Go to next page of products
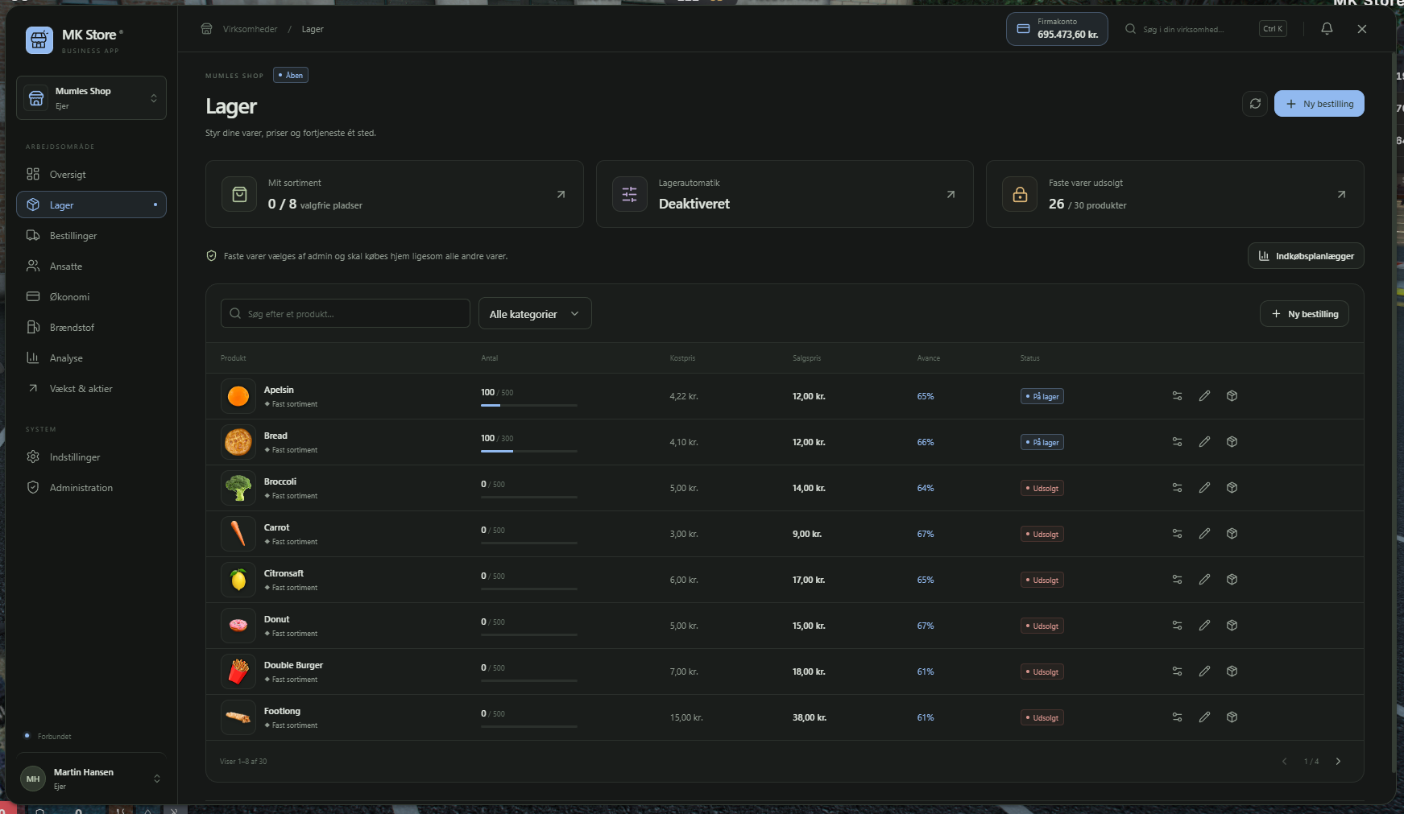1404x814 pixels. 1338,762
